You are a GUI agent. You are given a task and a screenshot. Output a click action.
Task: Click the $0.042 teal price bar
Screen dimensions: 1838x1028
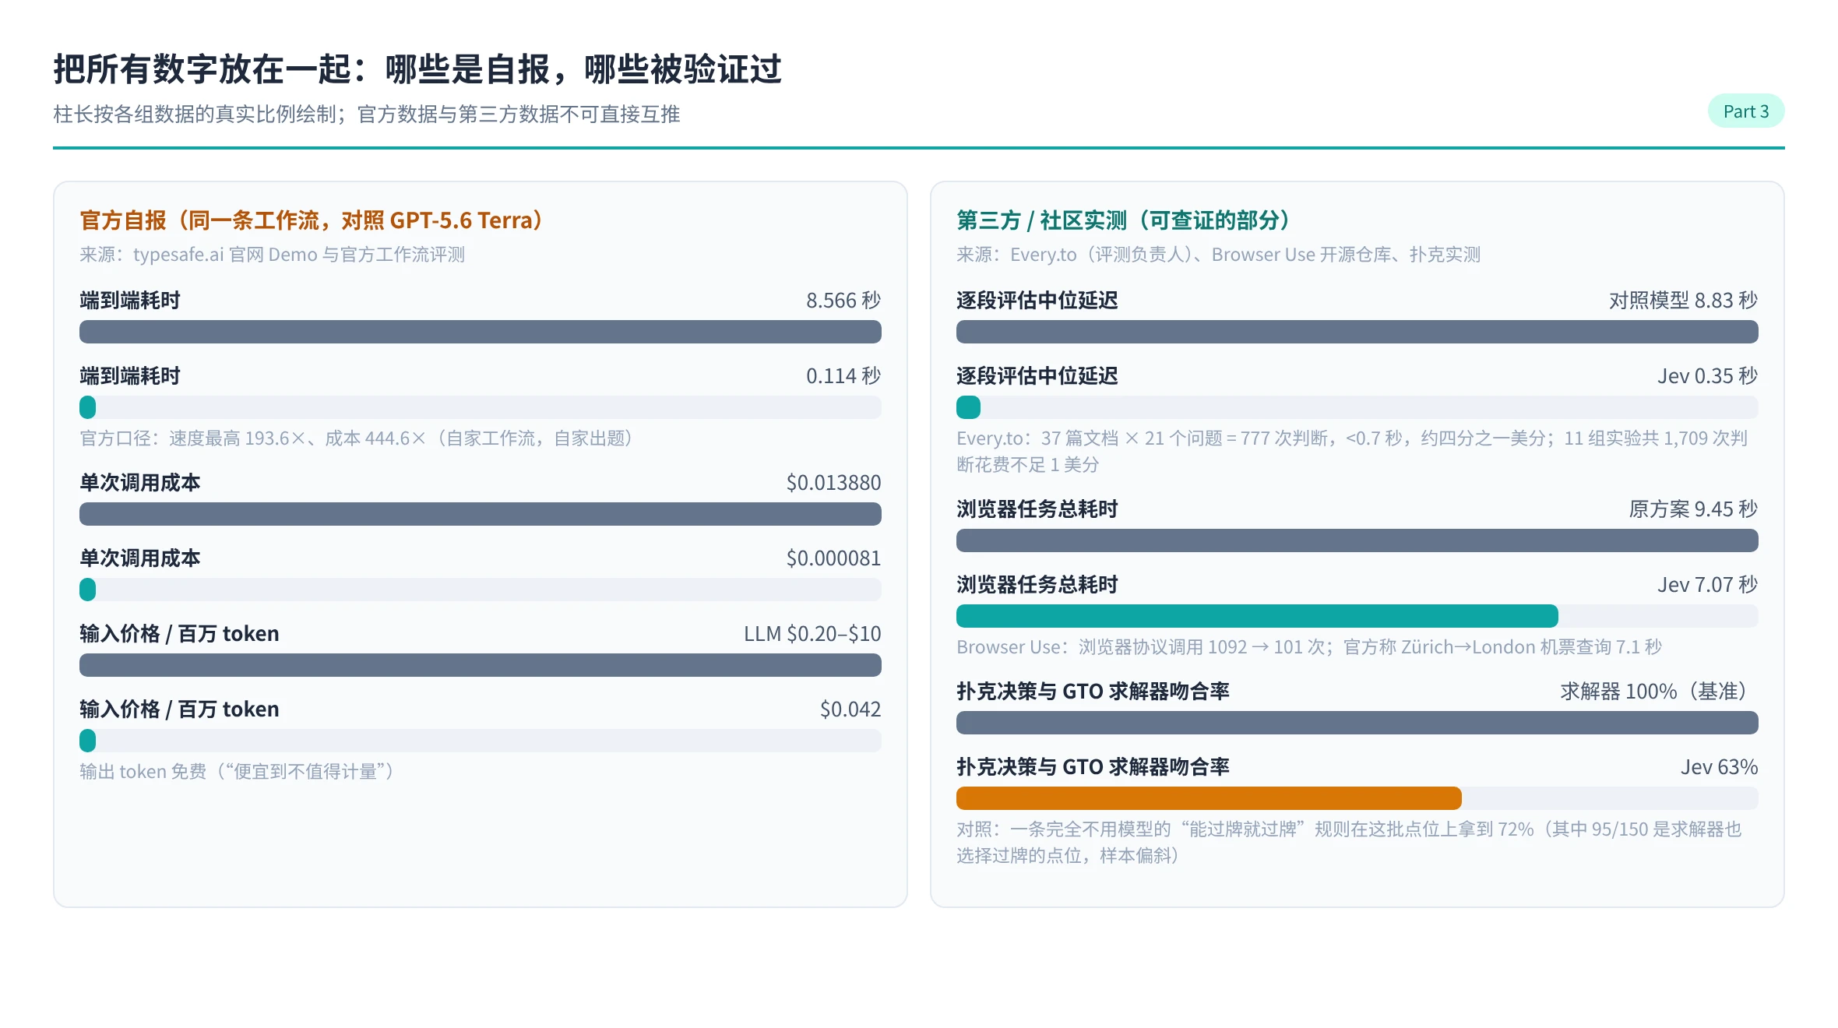[88, 741]
